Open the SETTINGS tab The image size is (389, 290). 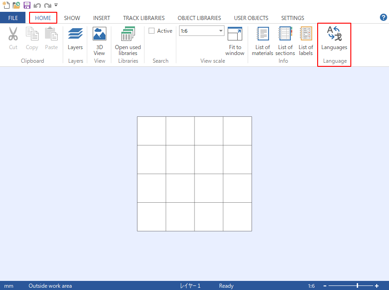tap(293, 18)
